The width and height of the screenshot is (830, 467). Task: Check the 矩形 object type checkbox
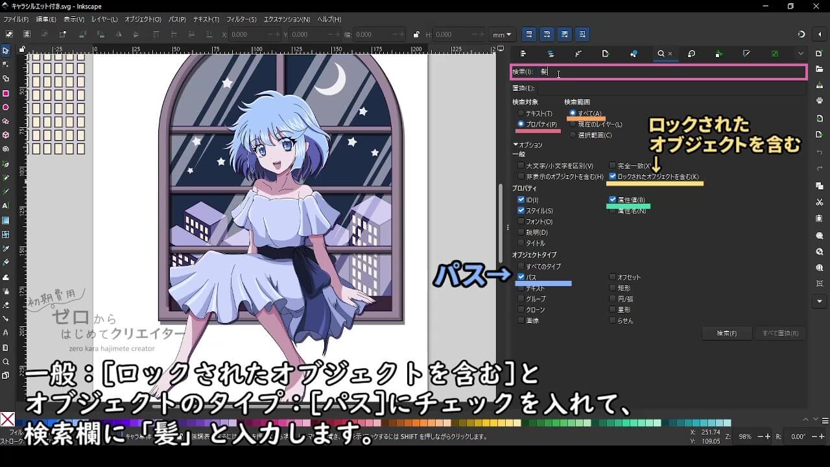tap(613, 288)
